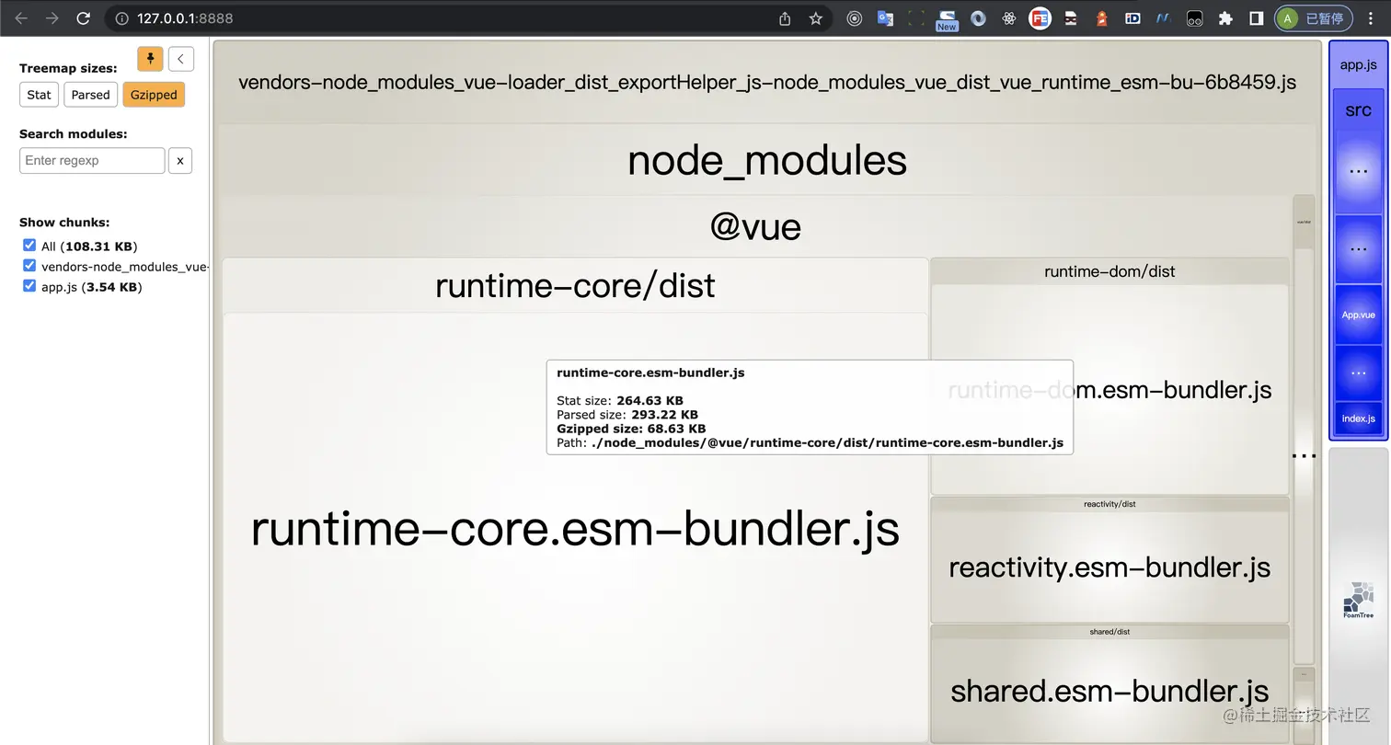Open the concentric-circles target extension icon
The width and height of the screenshot is (1391, 745).
click(855, 18)
